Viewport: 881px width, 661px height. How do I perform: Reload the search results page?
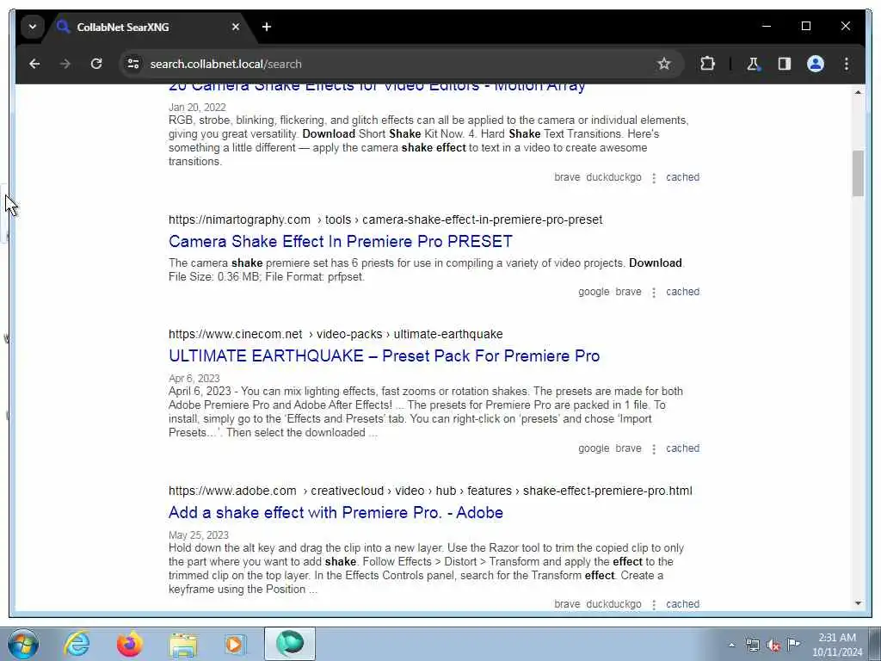click(96, 64)
